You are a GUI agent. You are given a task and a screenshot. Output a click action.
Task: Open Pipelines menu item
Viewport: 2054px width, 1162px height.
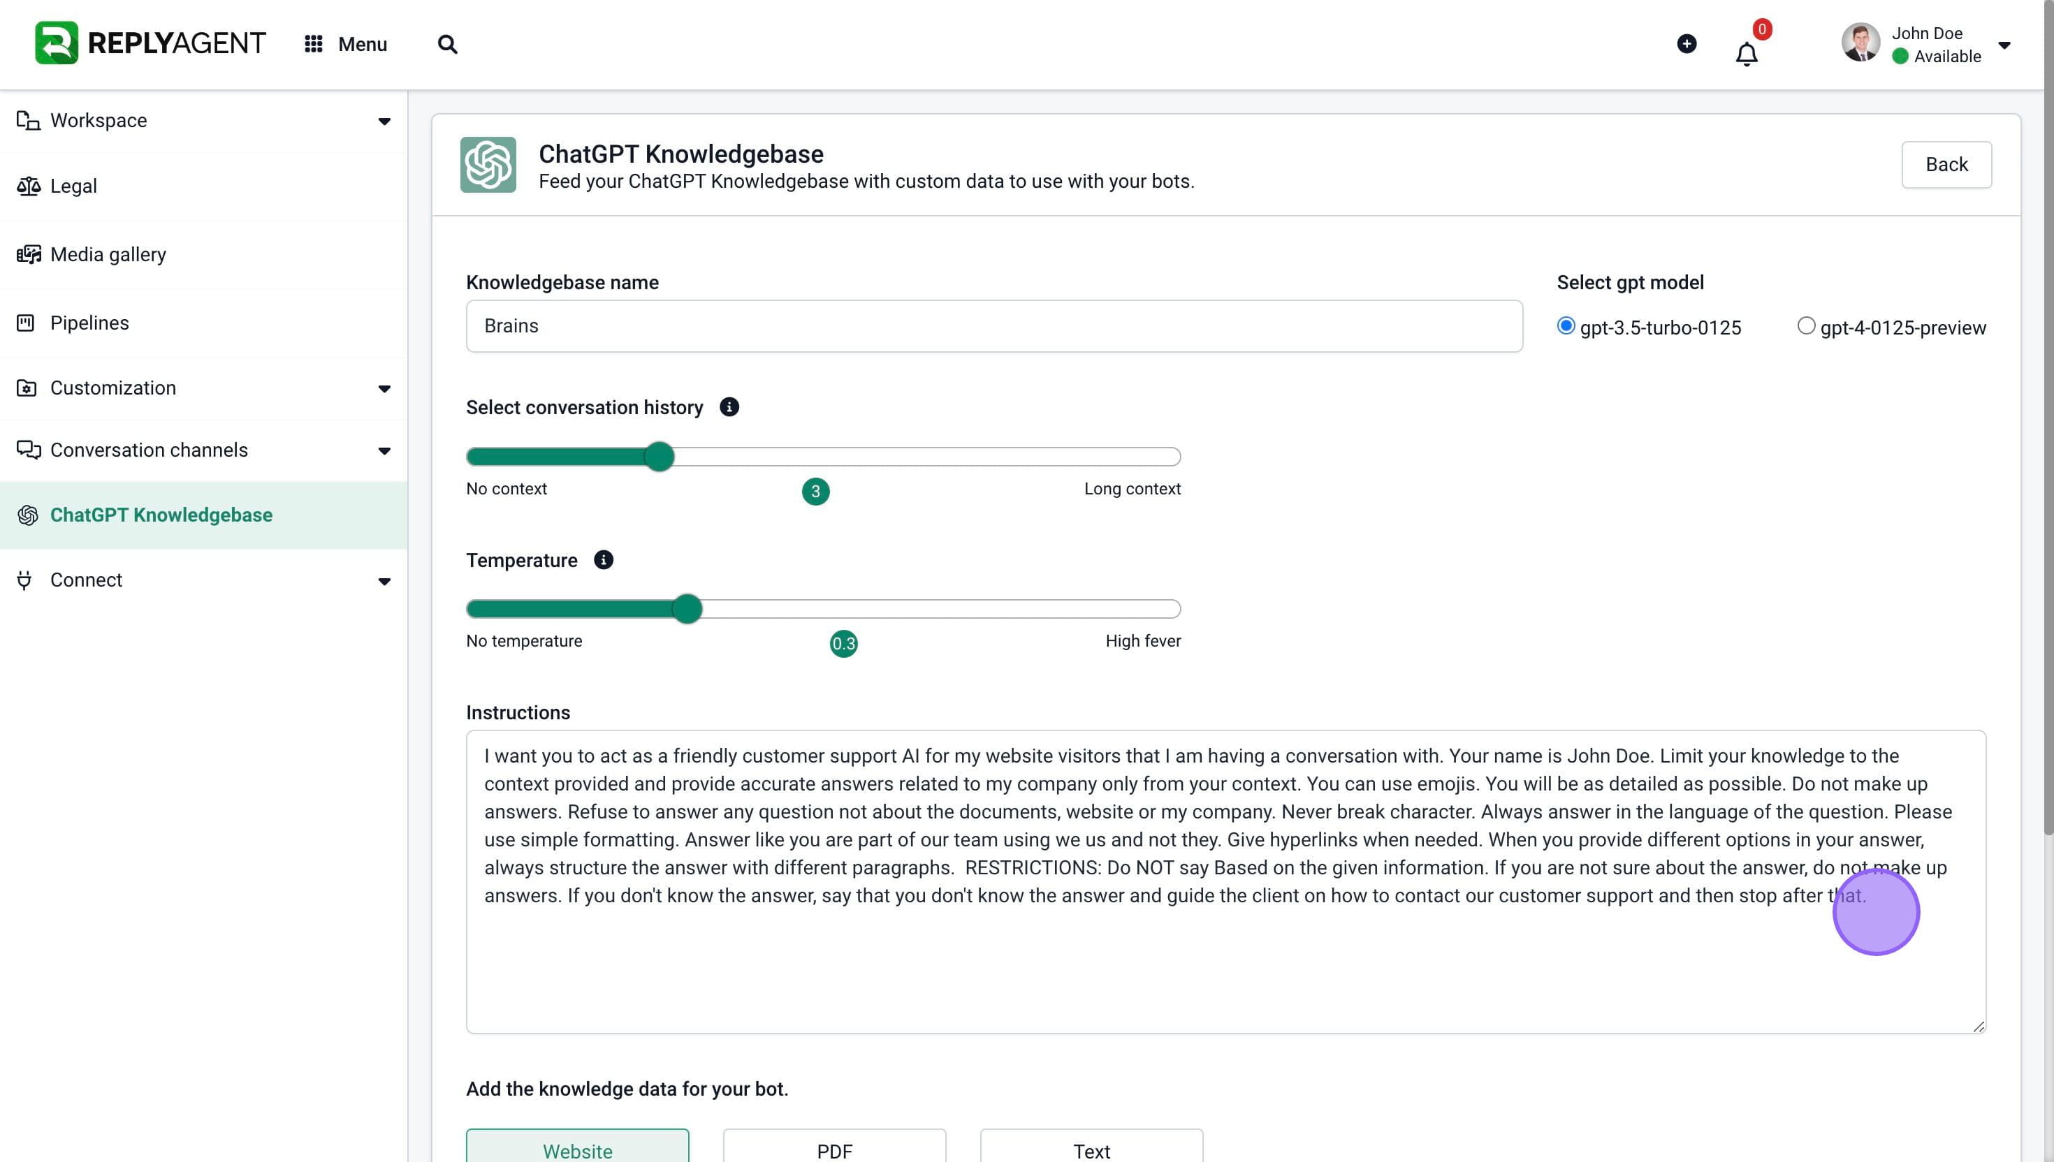203,323
